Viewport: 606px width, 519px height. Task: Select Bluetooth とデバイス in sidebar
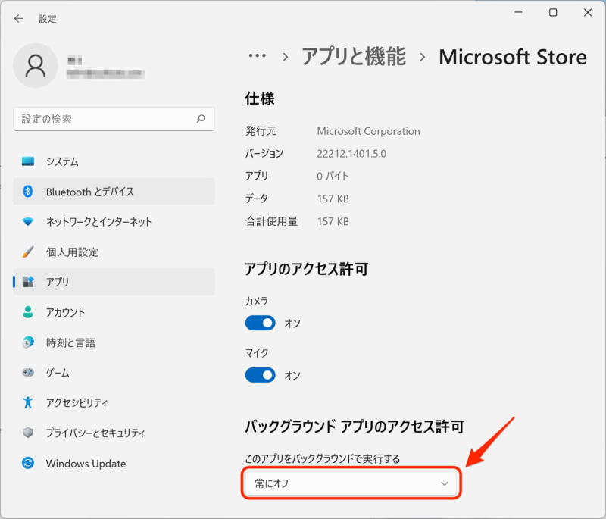pyautogui.click(x=114, y=191)
